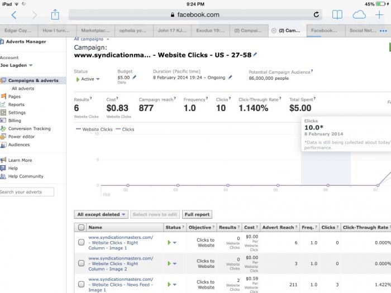
Task: Click the Clicks legend swatch in chart
Action: [118, 129]
